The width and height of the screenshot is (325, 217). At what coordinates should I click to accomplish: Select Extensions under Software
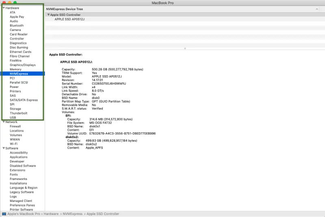(x=17, y=170)
